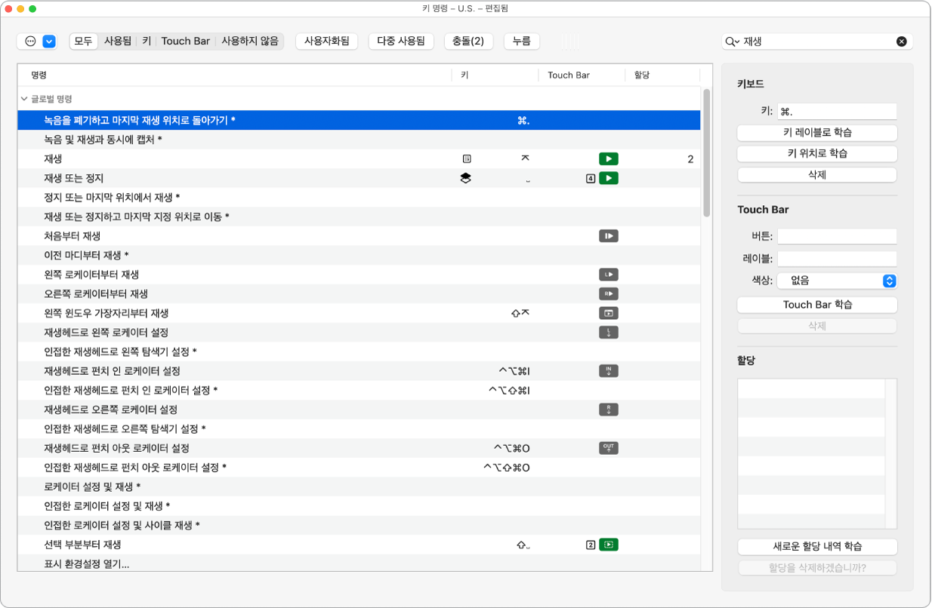Switch to the Touch Bar filter tab
Screen dimensions: 932x608
[x=186, y=41]
